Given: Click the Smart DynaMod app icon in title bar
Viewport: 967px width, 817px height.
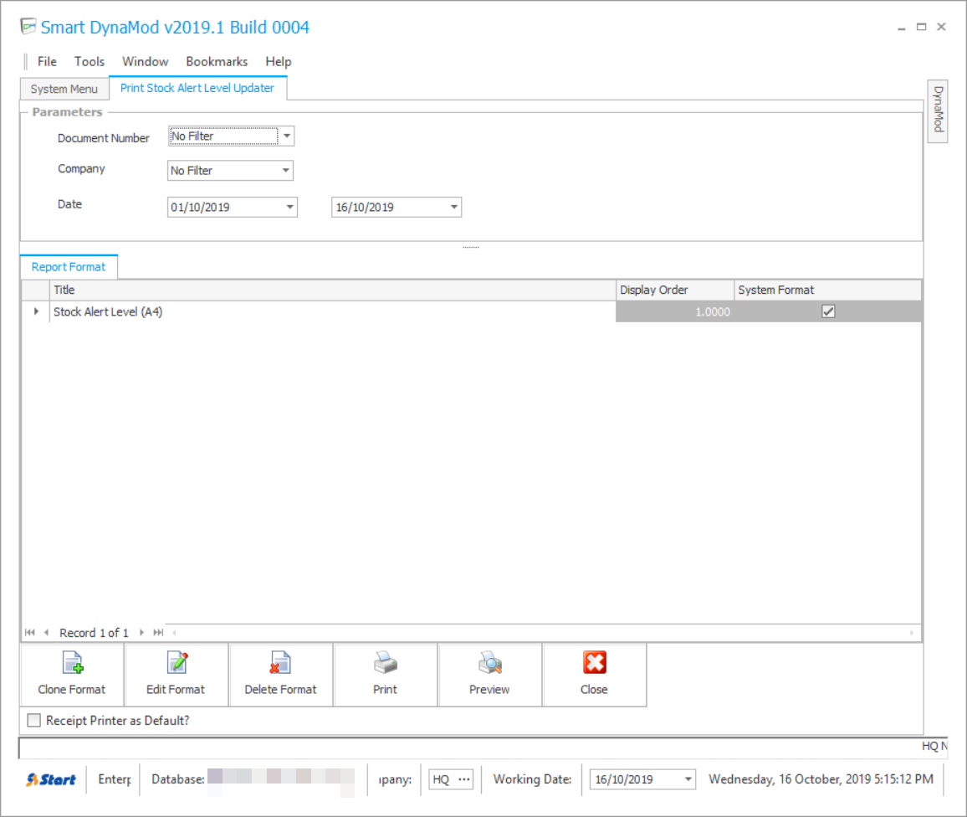Looking at the screenshot, I should [x=28, y=27].
